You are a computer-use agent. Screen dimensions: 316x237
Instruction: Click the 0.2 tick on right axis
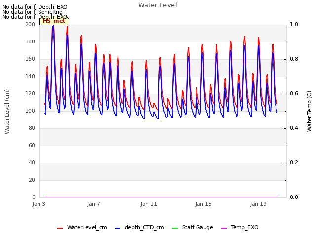(294, 163)
